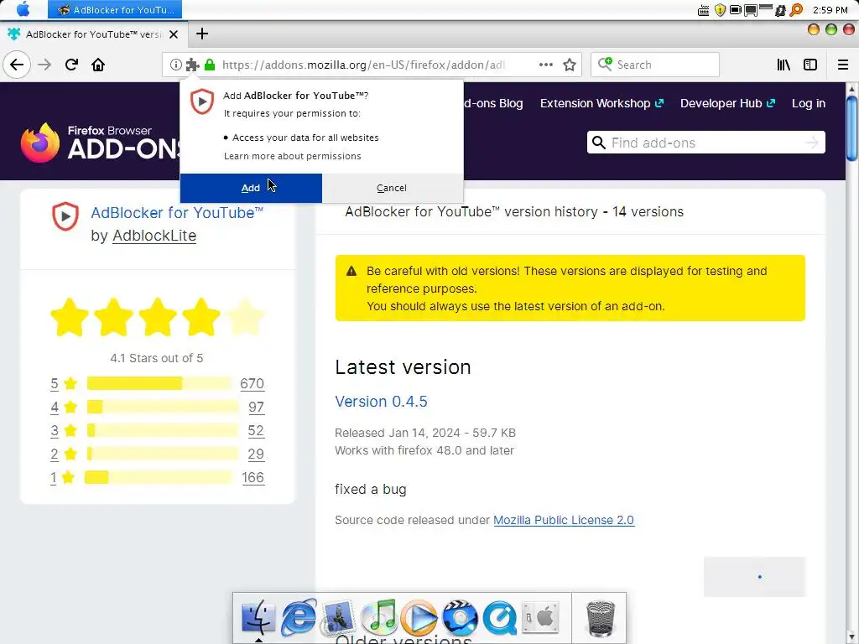
Task: Go back to the previous page
Action: [17, 65]
